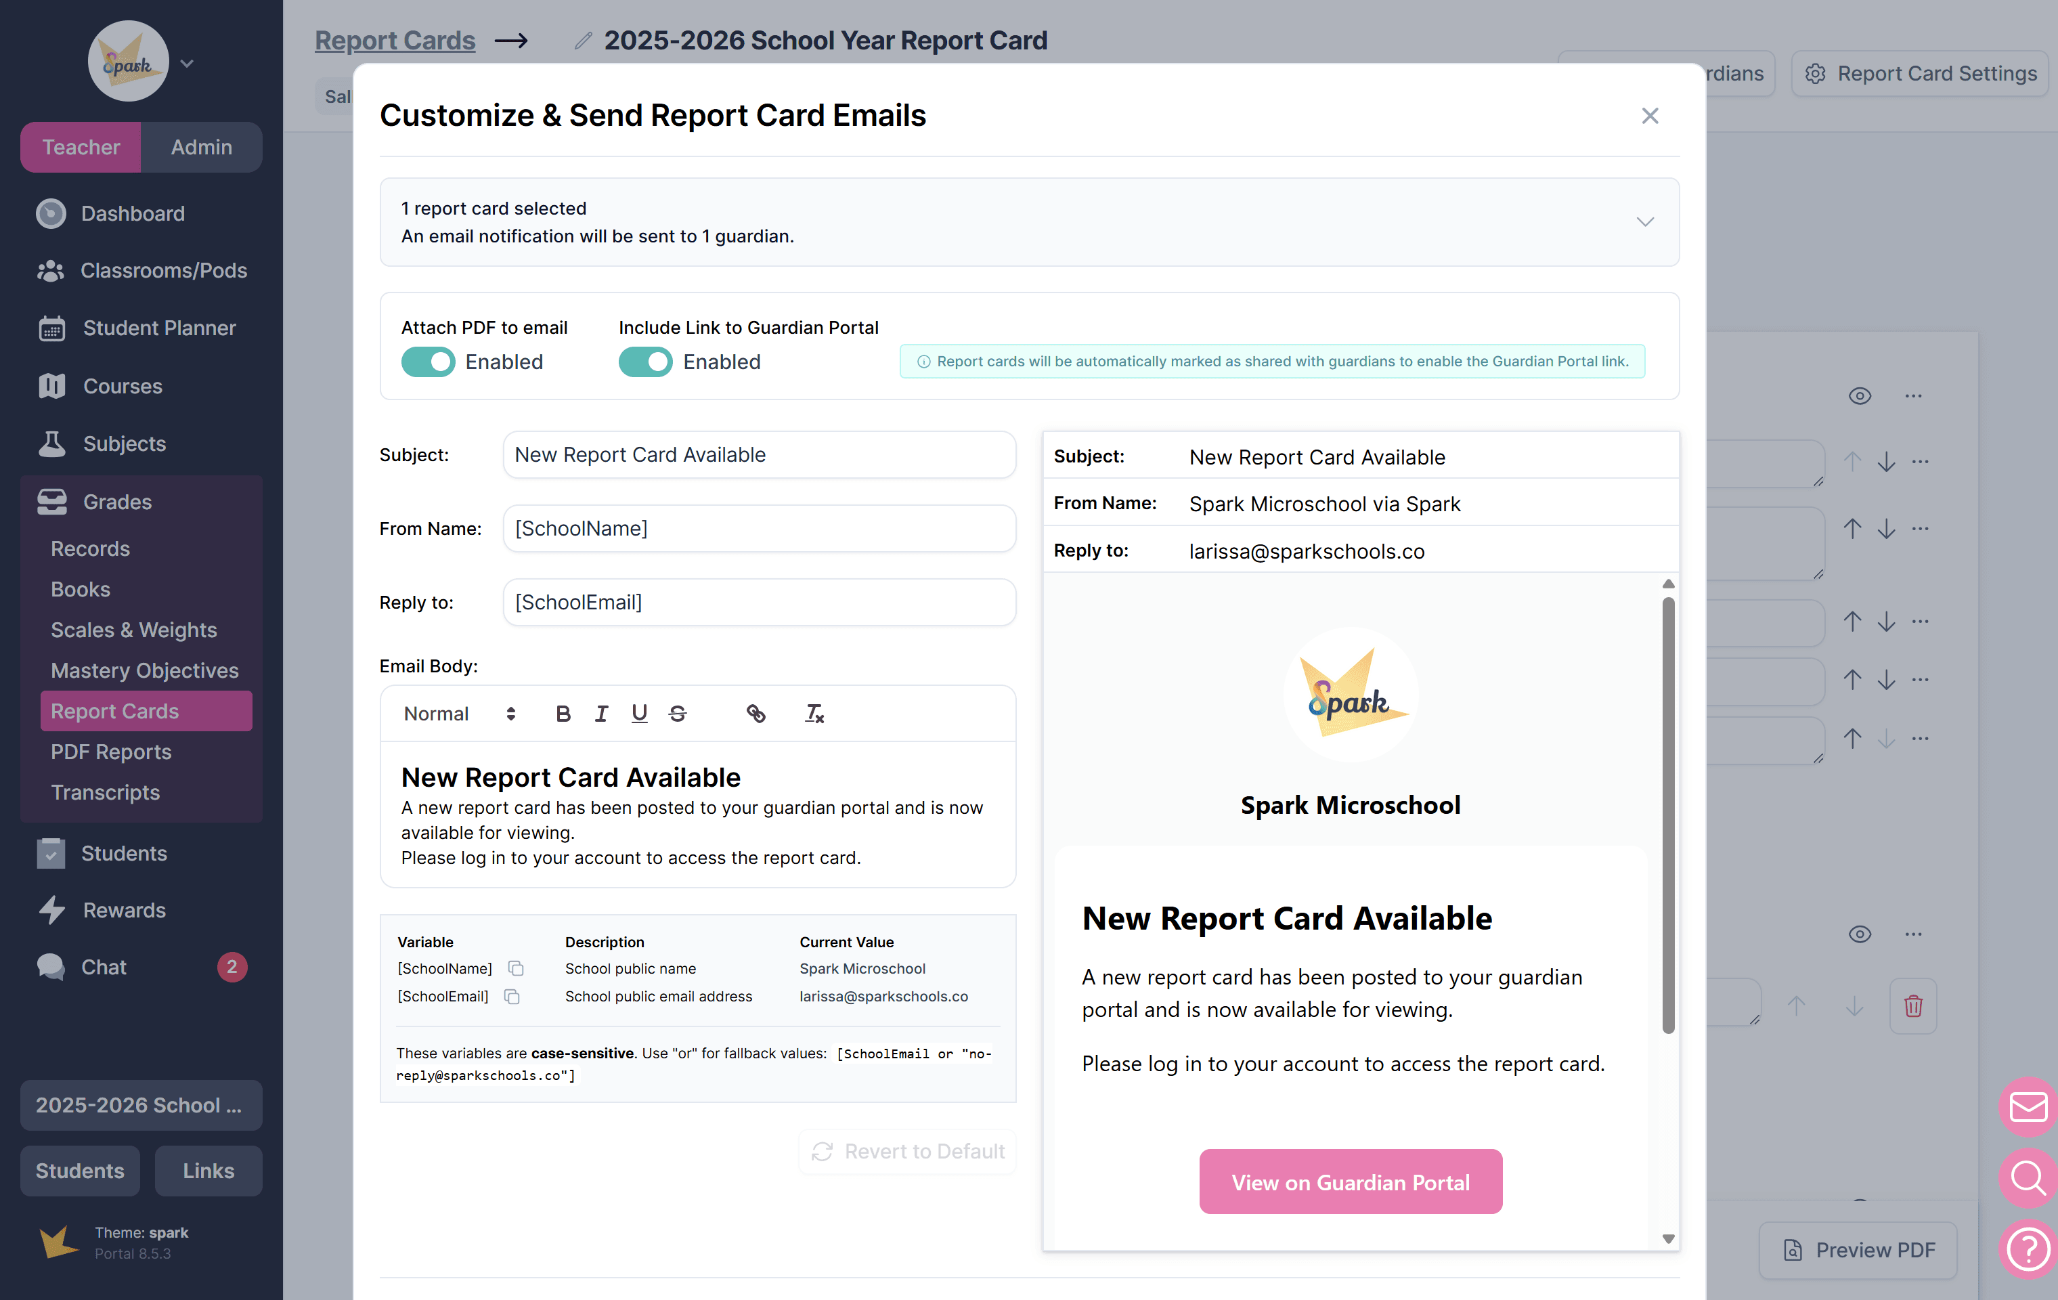This screenshot has height=1300, width=2058.
Task: Click Preview PDF button
Action: pyautogui.click(x=1858, y=1250)
